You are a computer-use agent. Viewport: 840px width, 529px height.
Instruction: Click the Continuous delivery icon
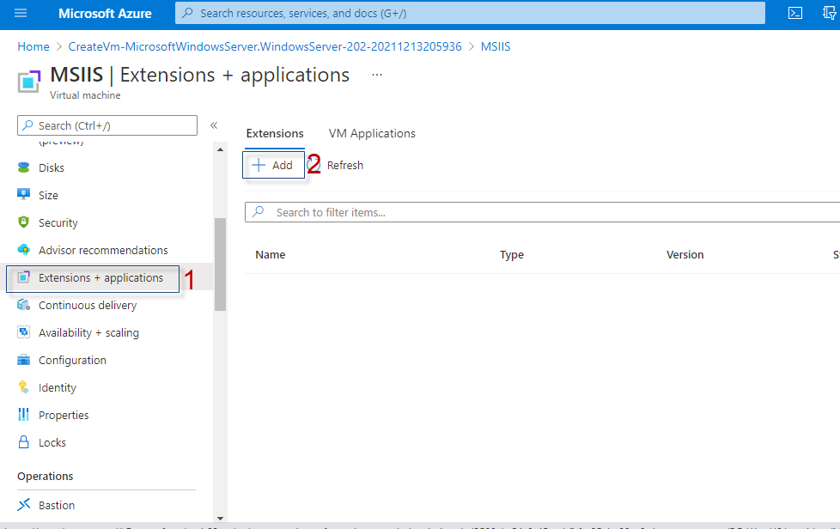(x=23, y=305)
